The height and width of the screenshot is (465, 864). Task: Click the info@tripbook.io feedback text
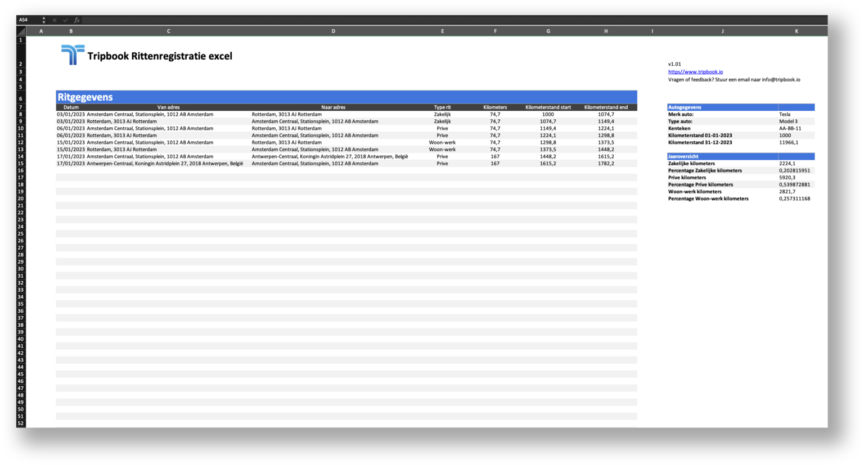734,80
